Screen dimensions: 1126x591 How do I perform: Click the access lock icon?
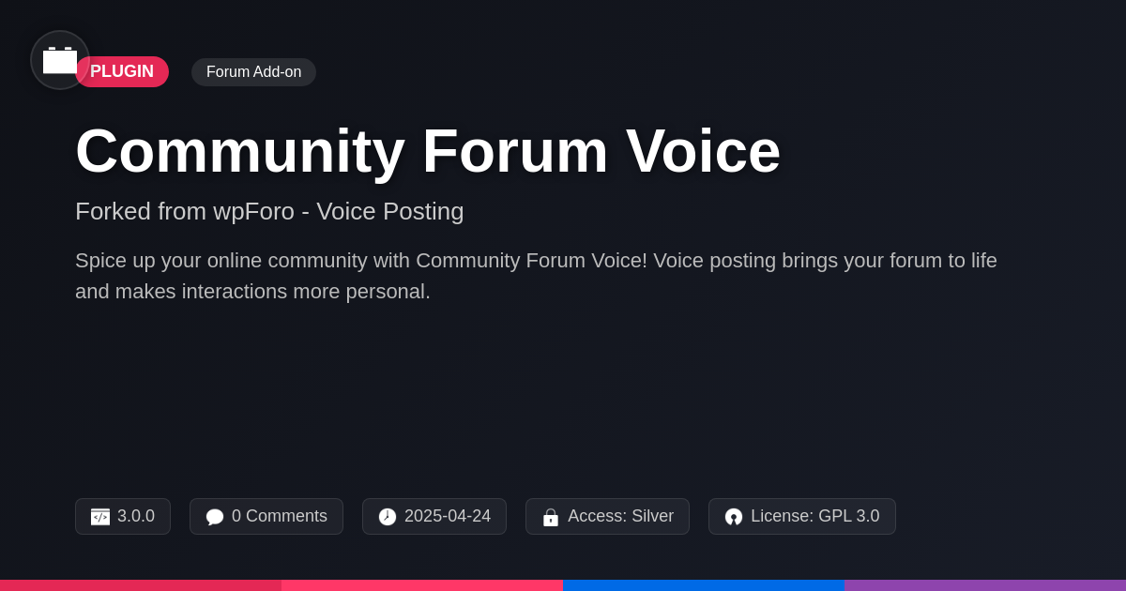click(551, 517)
